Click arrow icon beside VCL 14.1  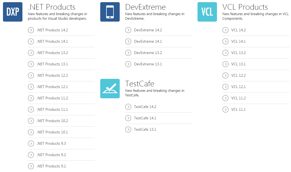click(225, 41)
